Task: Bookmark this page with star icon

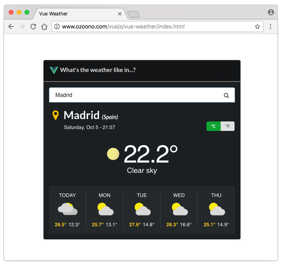Action: tap(257, 27)
